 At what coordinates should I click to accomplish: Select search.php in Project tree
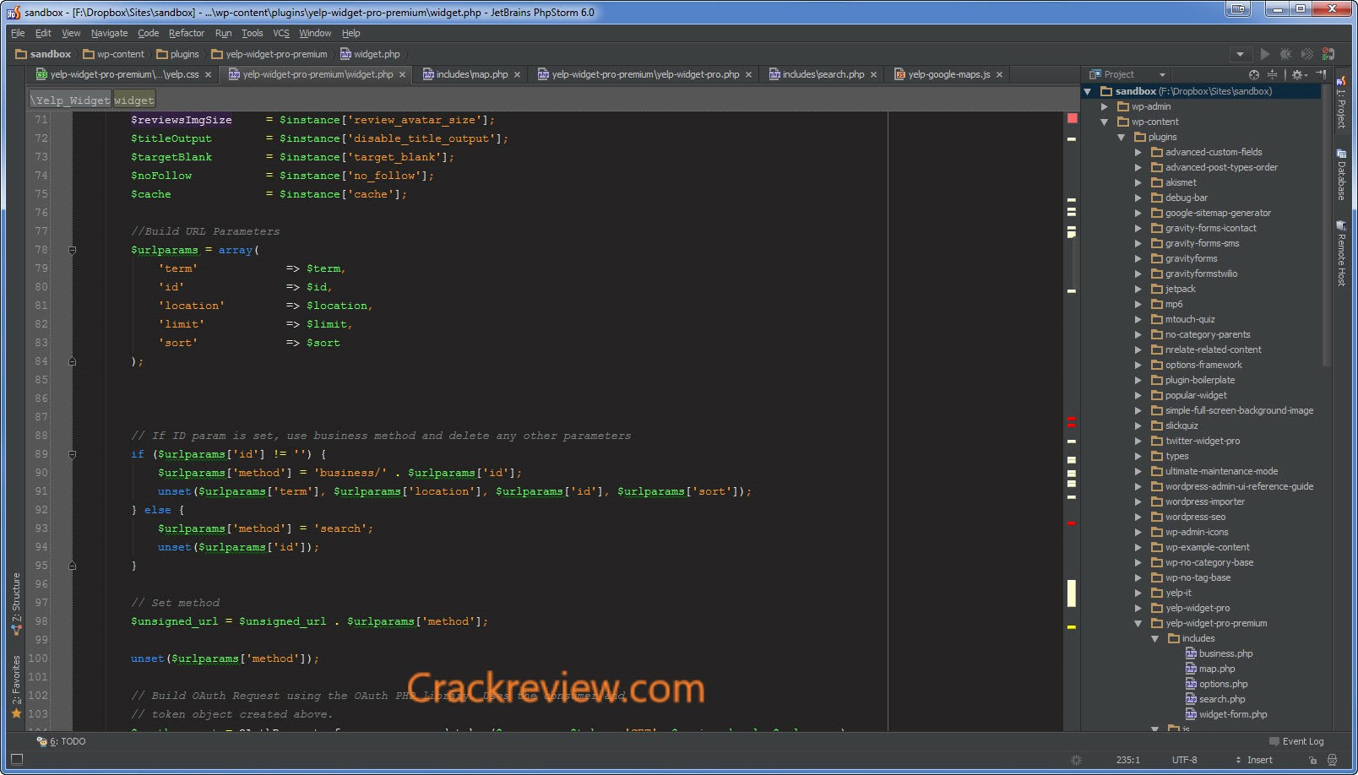point(1215,699)
